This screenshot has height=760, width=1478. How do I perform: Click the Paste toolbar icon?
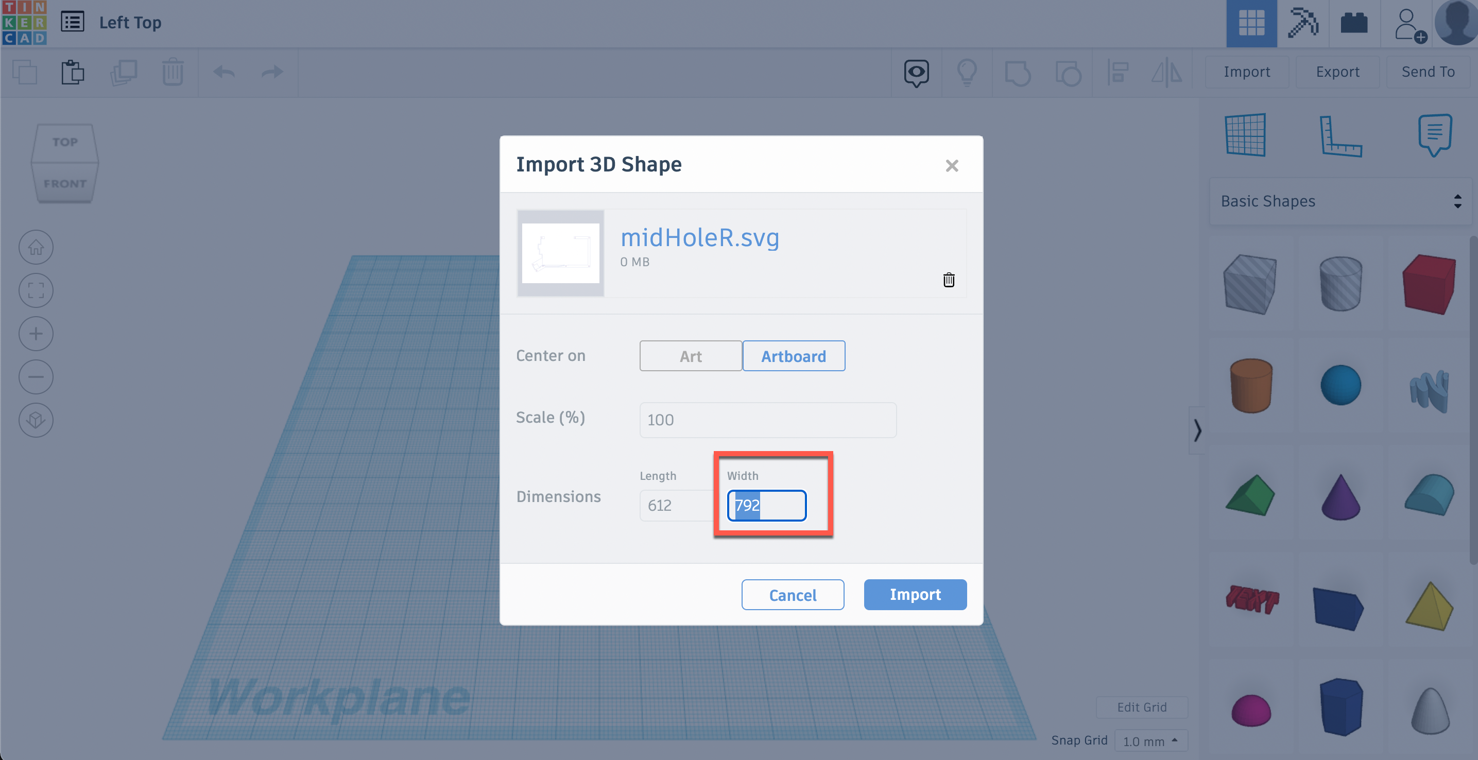(x=73, y=72)
